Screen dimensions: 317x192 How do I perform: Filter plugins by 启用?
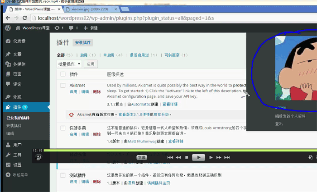84,55
